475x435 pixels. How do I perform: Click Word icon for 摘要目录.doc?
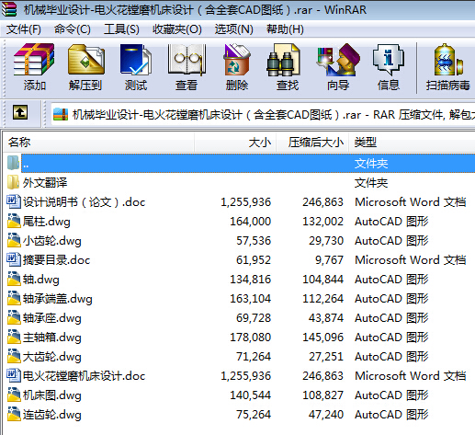click(x=14, y=259)
